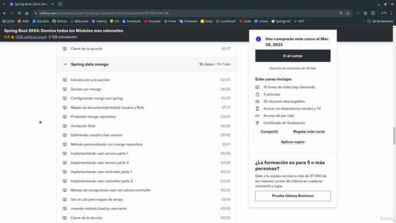The width and height of the screenshot is (396, 223).
Task: Select lesson Método personalizado con mongo repository
Action: tap(106, 144)
